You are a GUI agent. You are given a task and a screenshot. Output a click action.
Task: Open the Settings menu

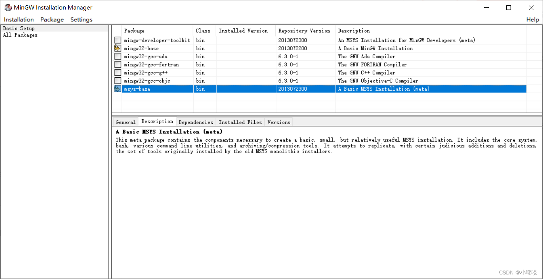(81, 19)
